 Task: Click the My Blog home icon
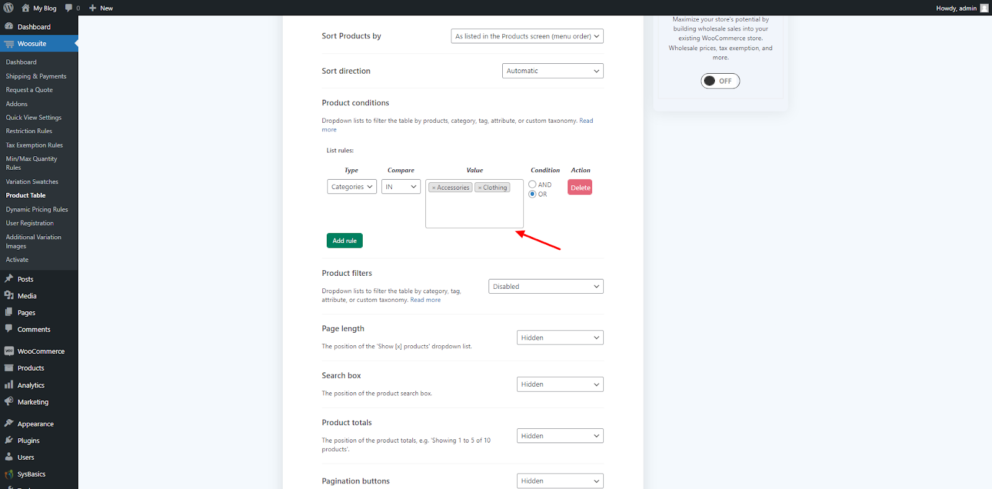(x=25, y=8)
